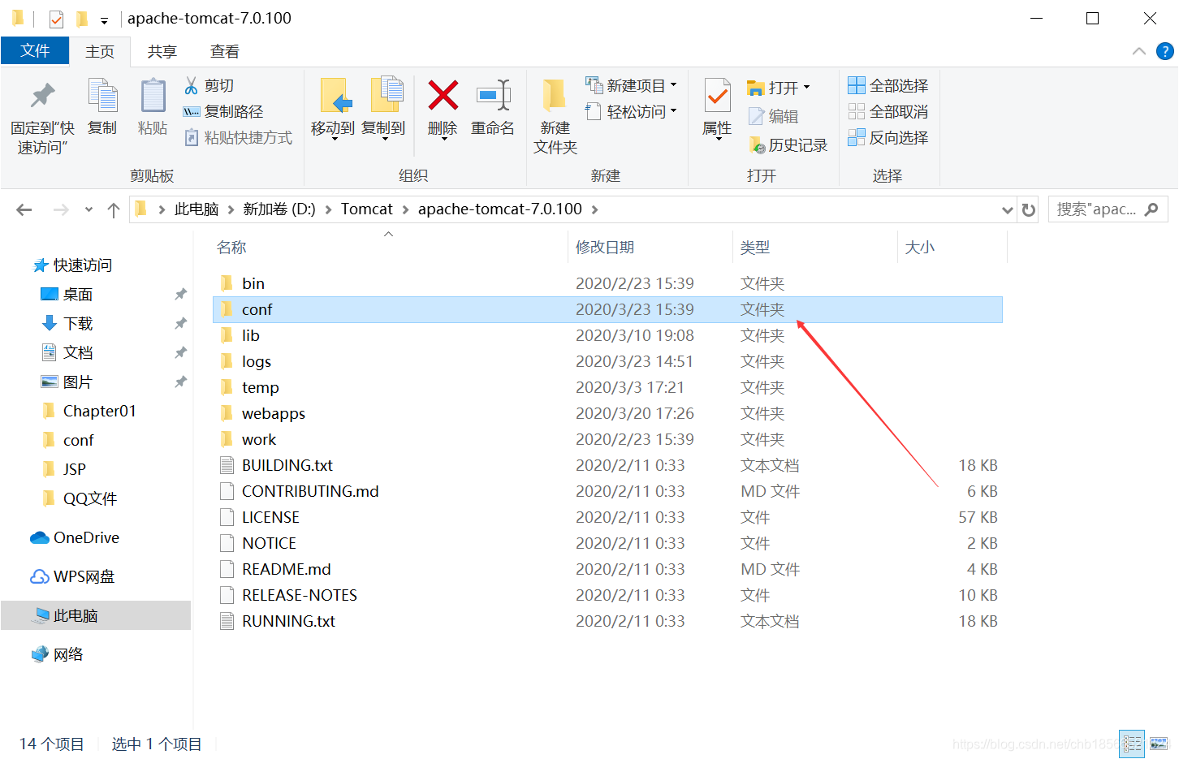
Task: Select the webapps folder row
Action: tap(607, 413)
